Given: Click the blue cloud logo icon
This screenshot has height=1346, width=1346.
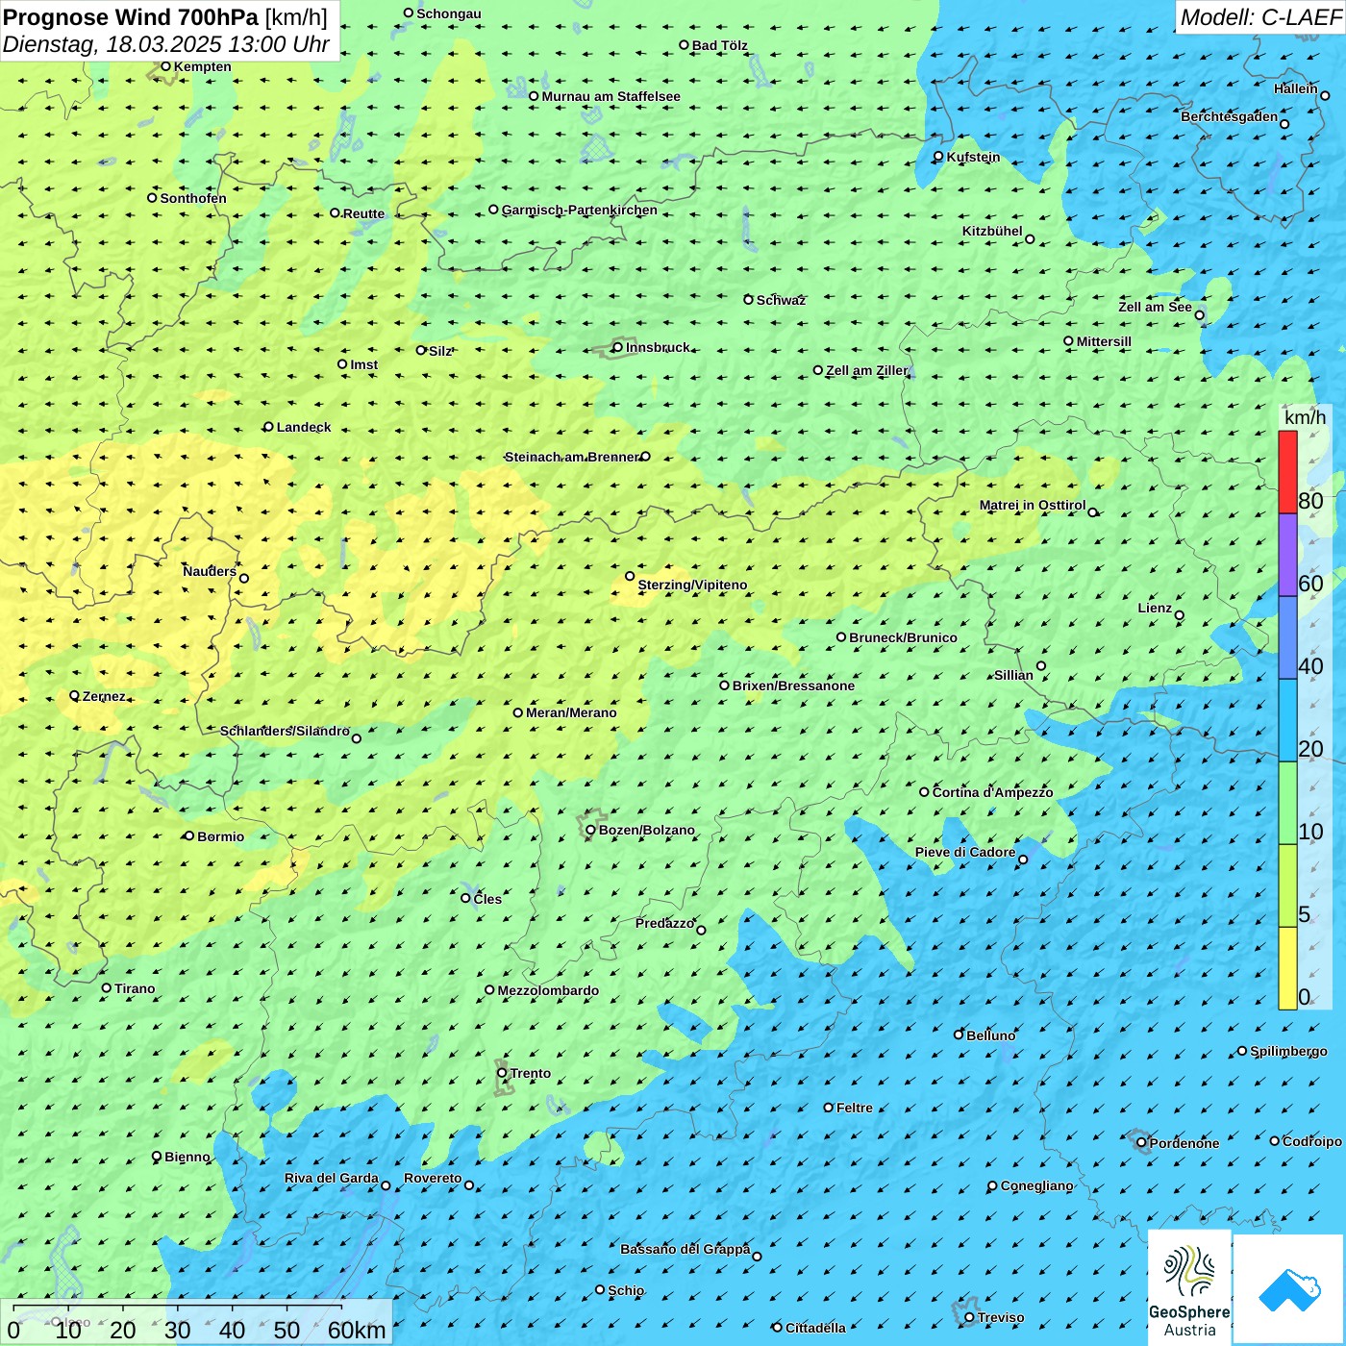Looking at the screenshot, I should (x=1289, y=1289).
